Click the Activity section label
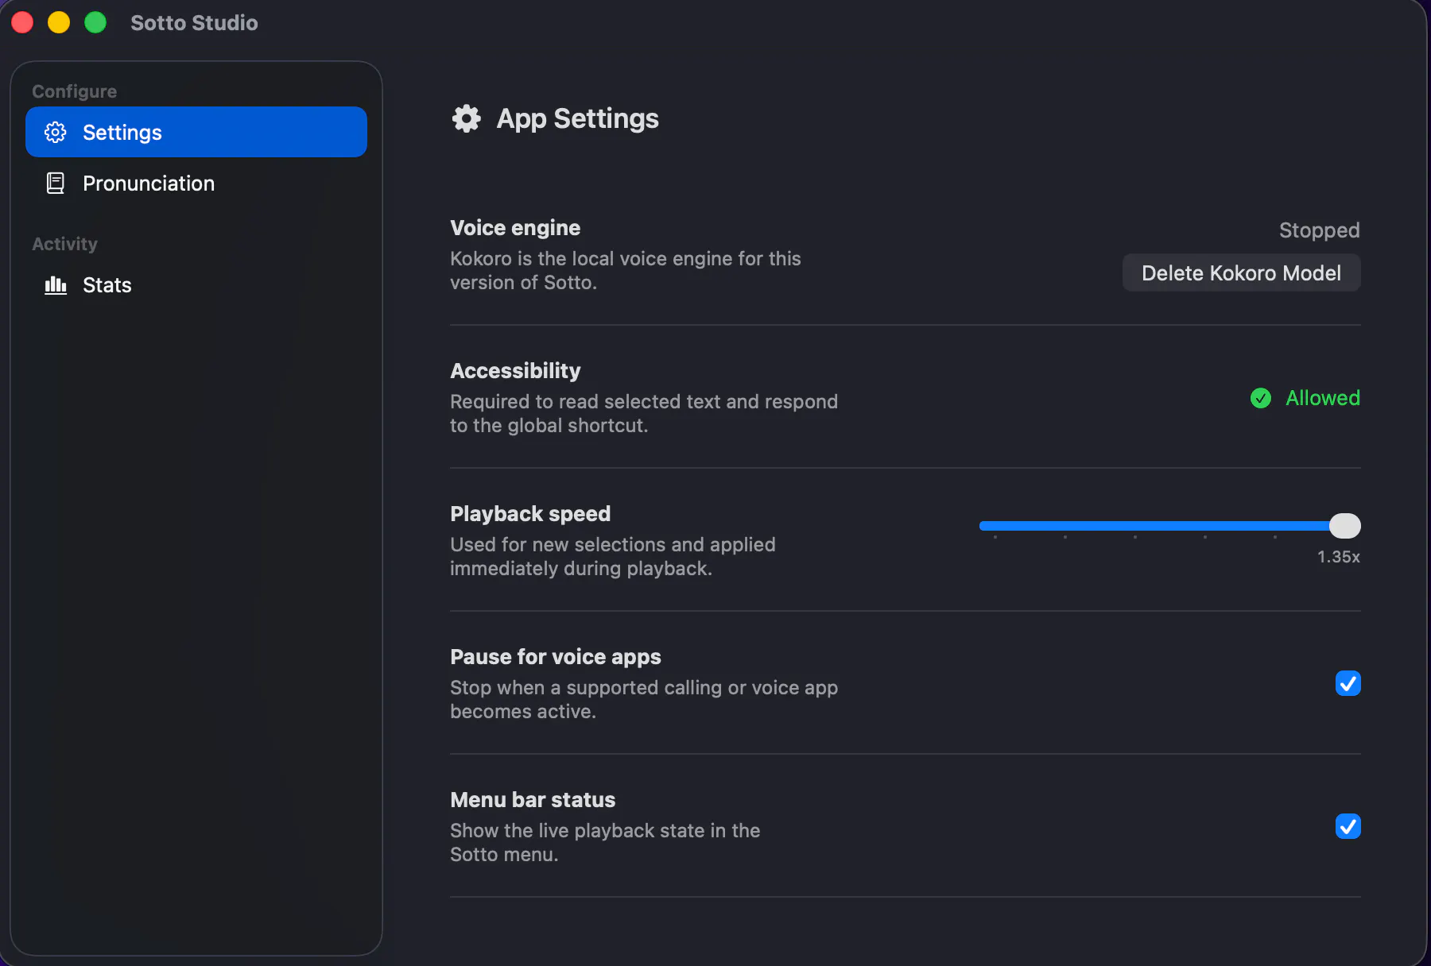Viewport: 1431px width, 966px height. coord(64,244)
